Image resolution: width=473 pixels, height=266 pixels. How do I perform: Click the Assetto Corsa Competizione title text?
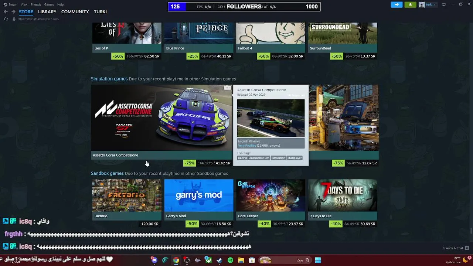click(x=115, y=155)
